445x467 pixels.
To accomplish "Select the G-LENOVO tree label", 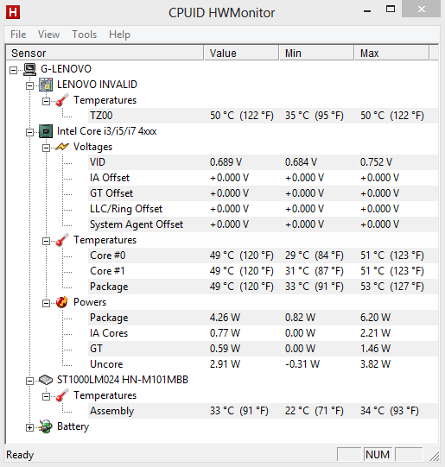I will pos(66,69).
